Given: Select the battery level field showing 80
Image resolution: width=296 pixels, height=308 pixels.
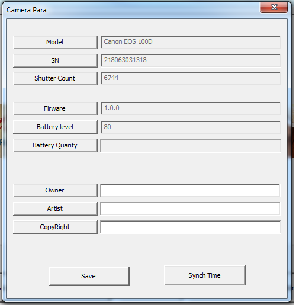Looking at the screenshot, I should click(191, 128).
